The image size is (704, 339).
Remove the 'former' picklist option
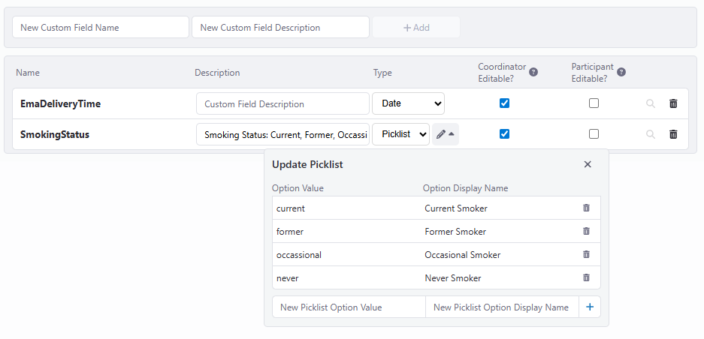pyautogui.click(x=586, y=232)
